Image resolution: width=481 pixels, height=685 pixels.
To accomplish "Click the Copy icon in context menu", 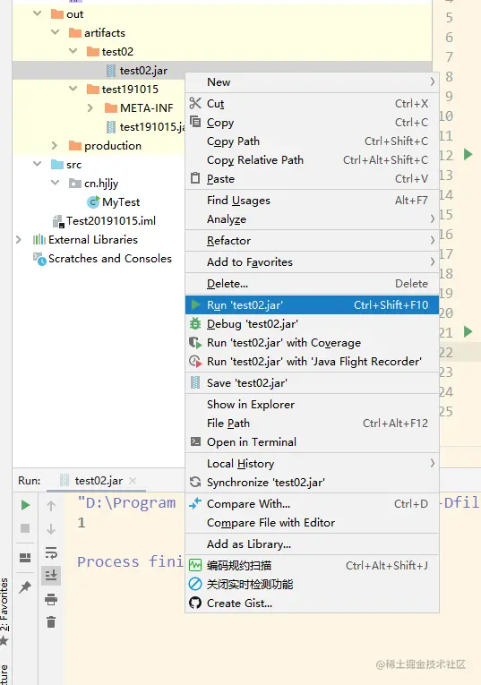I will (195, 122).
